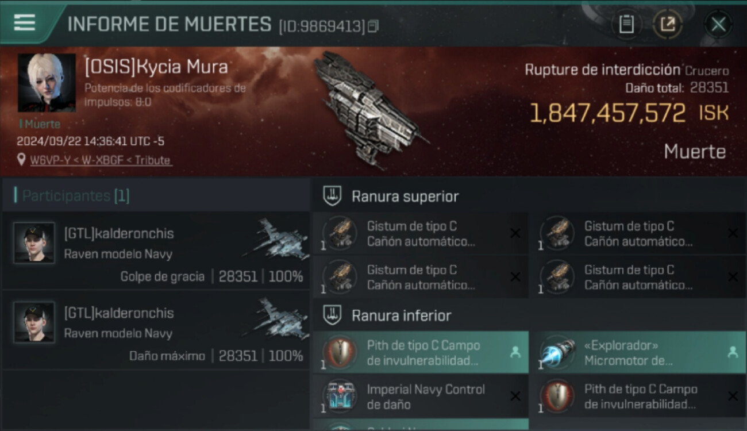This screenshot has height=431, width=747.
Task: Close the kill report window
Action: (x=718, y=24)
